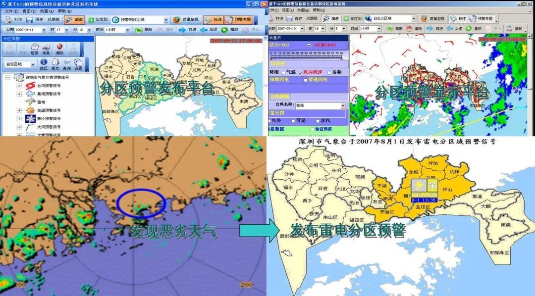Click 清除 red shield icon in 分区预警 panel
Viewport: 535px width, 296px height.
click(59, 50)
